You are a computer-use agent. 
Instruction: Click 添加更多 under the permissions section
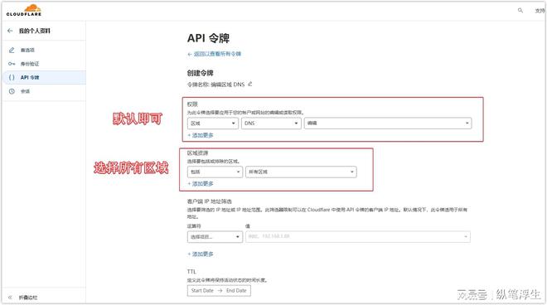201,135
